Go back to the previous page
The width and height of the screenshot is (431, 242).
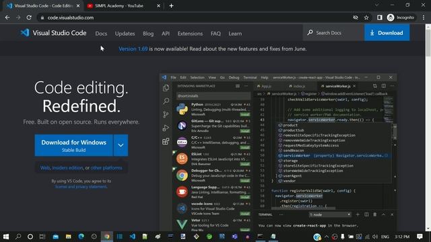[x=7, y=17]
